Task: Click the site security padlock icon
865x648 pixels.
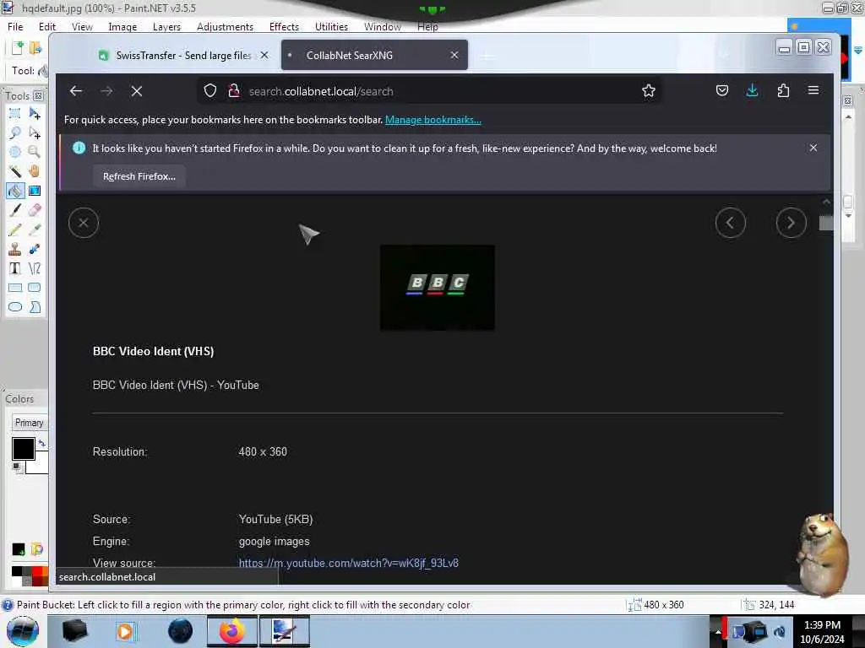Action: [x=234, y=91]
